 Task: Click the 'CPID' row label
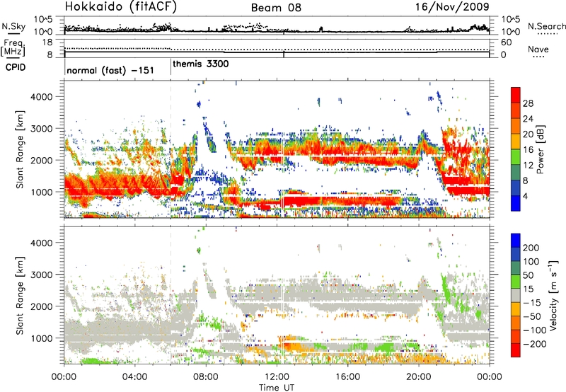pyautogui.click(x=16, y=67)
